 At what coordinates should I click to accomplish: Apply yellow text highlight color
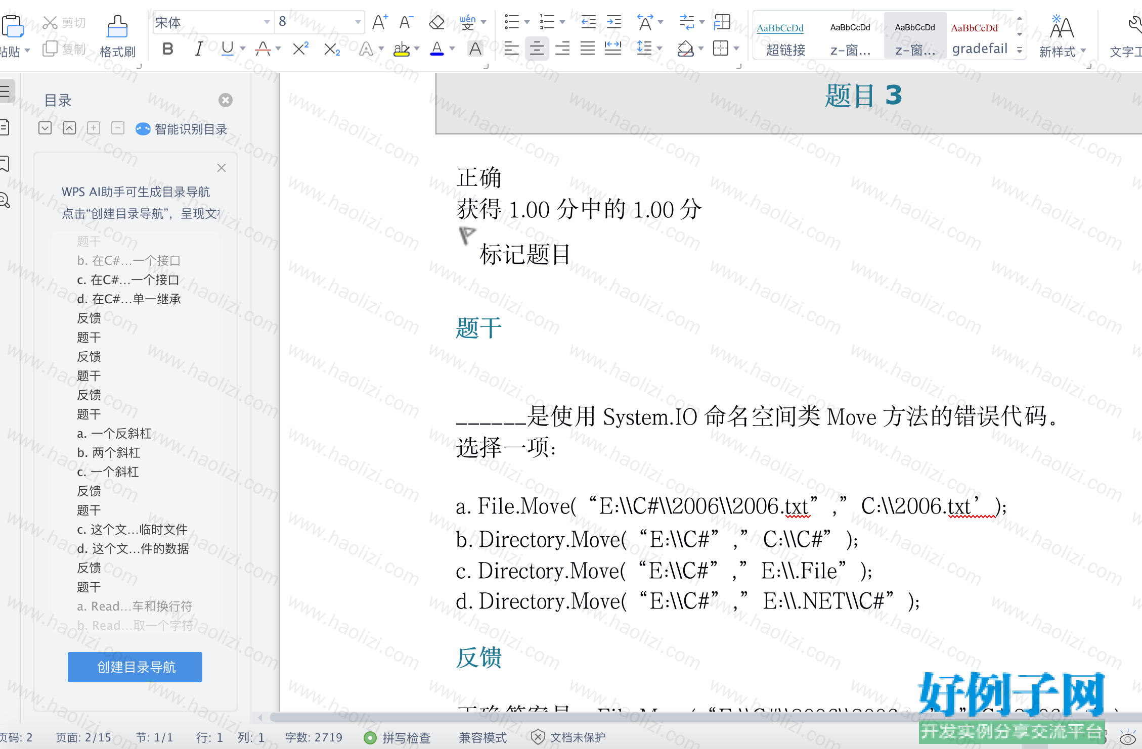tap(402, 49)
